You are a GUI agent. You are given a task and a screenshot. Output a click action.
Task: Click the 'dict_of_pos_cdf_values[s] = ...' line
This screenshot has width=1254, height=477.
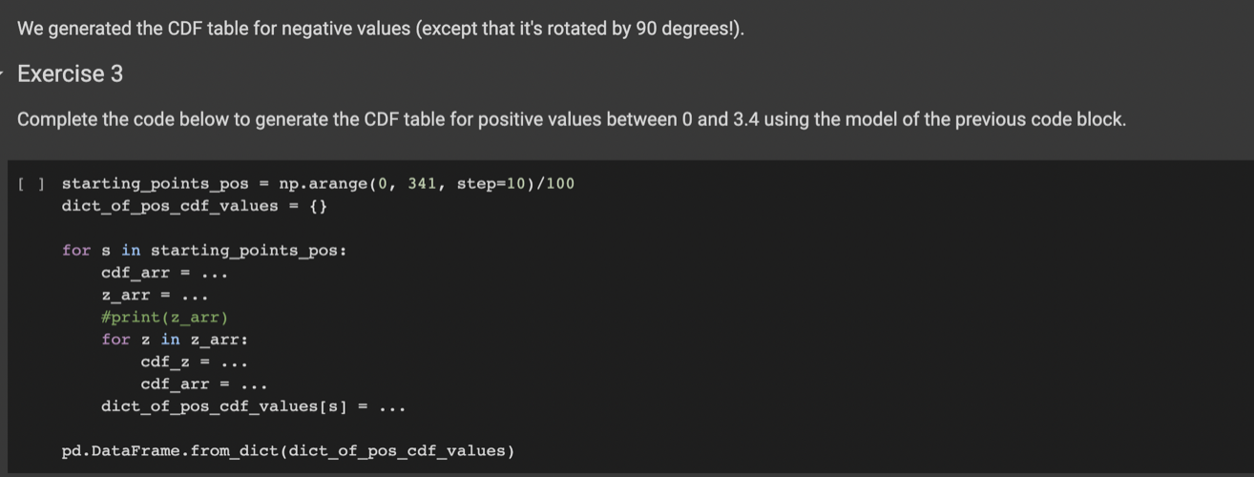click(254, 407)
